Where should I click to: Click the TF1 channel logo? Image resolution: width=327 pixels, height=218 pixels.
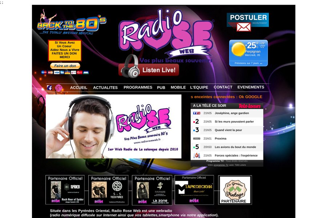click(197, 113)
